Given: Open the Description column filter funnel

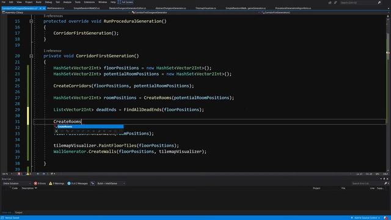Looking at the screenshot, I should (36, 188).
